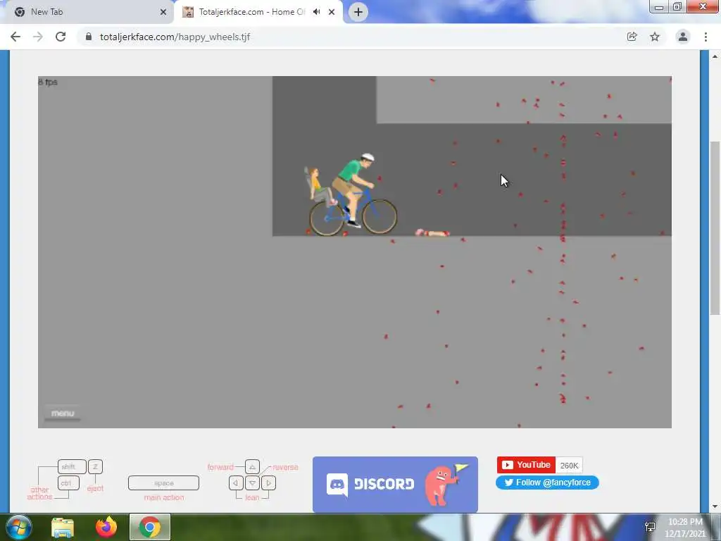This screenshot has width=721, height=541.
Task: Click the taskbar clock showing 10:28 PM
Action: pos(685,528)
